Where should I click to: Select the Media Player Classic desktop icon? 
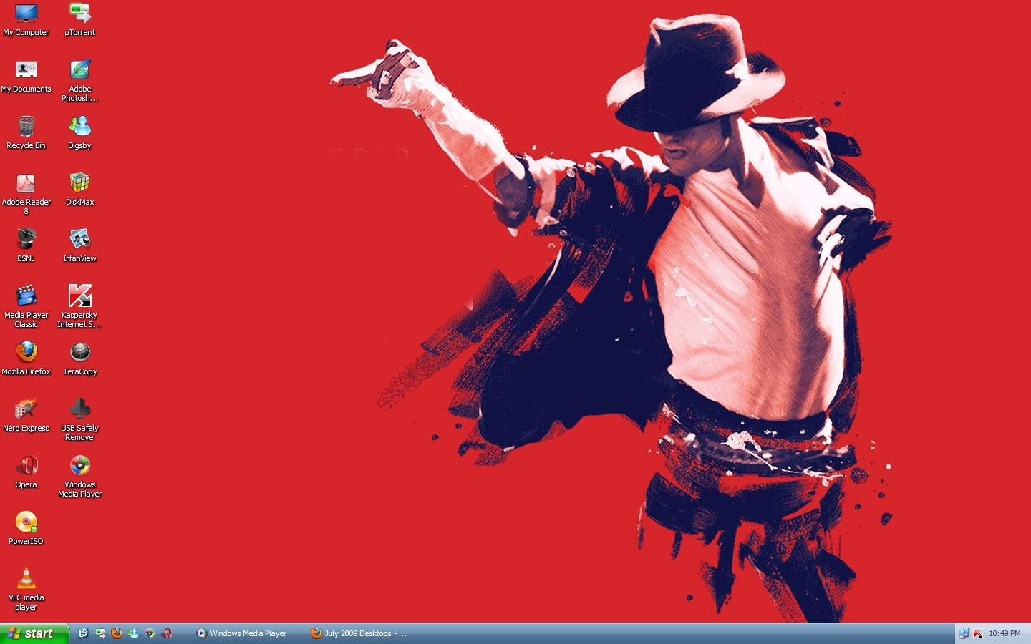[x=26, y=307]
